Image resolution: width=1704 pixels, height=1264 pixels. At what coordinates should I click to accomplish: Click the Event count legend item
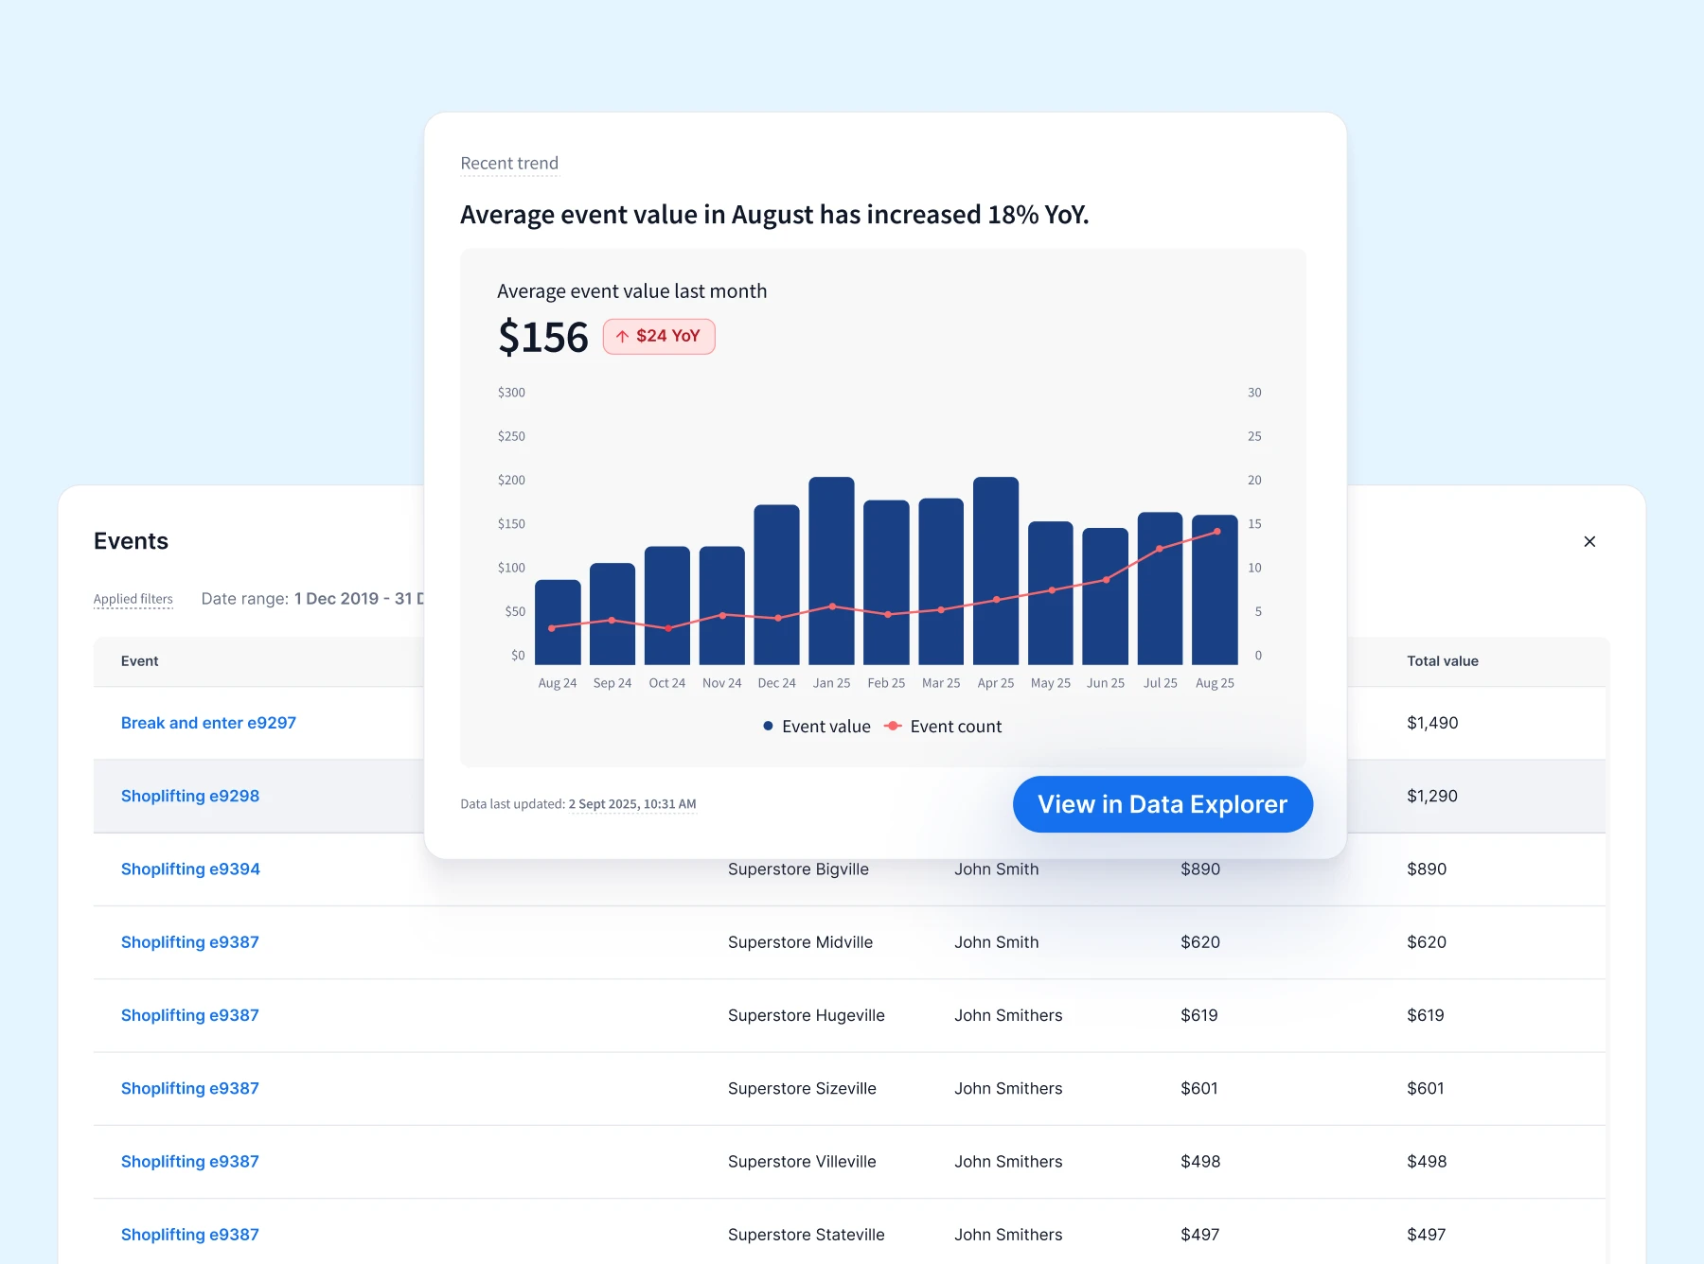[x=943, y=727]
